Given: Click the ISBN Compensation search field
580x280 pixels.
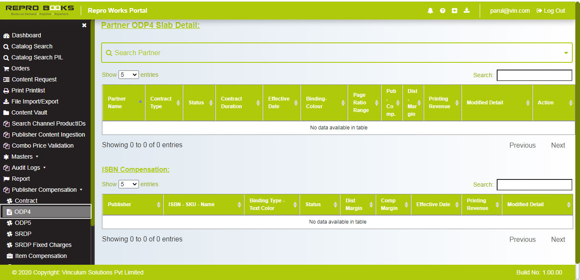Looking at the screenshot, I should [x=534, y=185].
